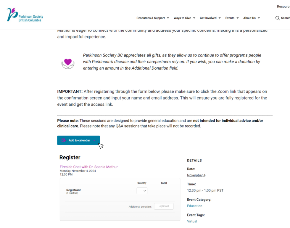Select the November 4 date link
290x228 pixels.
(196, 175)
